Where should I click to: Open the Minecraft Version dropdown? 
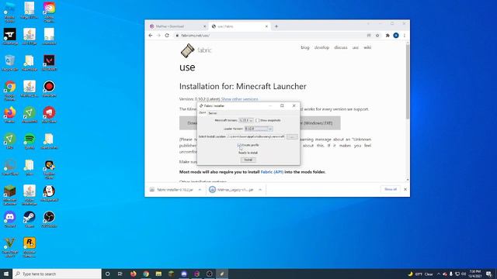[x=246, y=121]
